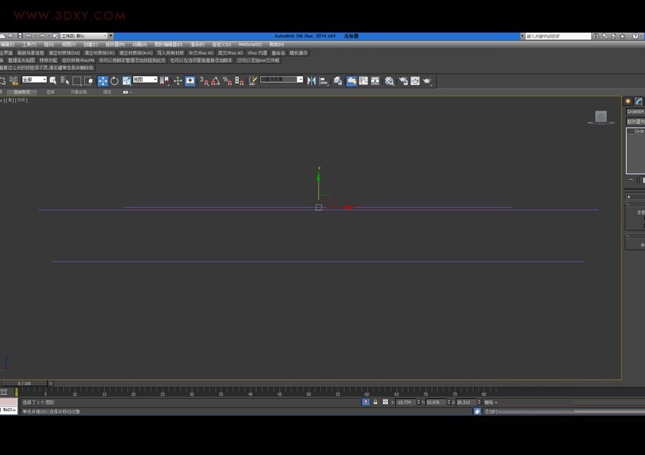
Task: Open the Rendered Frame Window
Action: coord(415,81)
